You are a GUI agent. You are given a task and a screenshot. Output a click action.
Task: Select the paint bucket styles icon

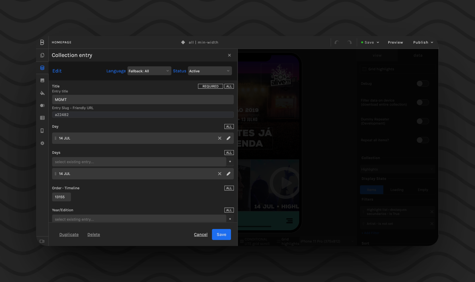[42, 93]
